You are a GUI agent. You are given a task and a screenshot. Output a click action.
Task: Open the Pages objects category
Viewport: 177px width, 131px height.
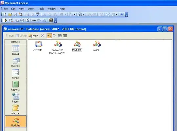(x=15, y=98)
